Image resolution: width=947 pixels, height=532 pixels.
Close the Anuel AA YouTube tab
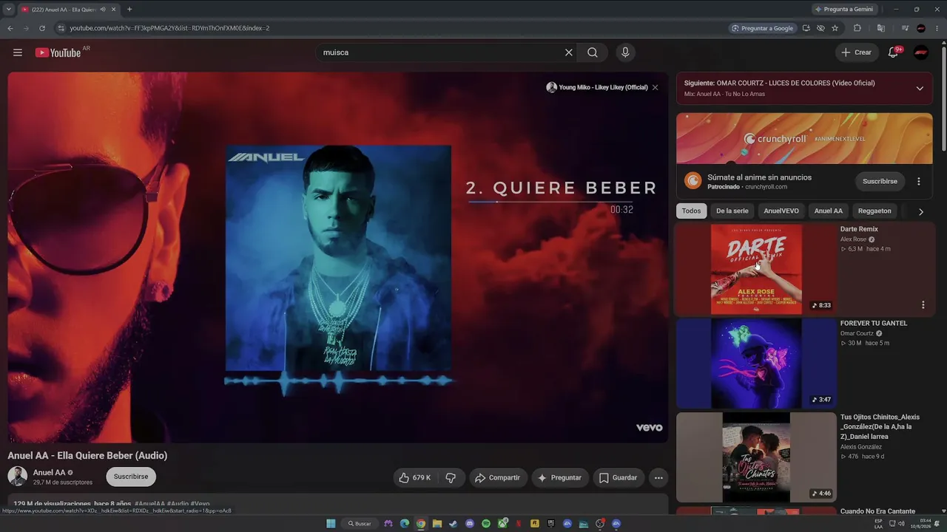pos(113,9)
